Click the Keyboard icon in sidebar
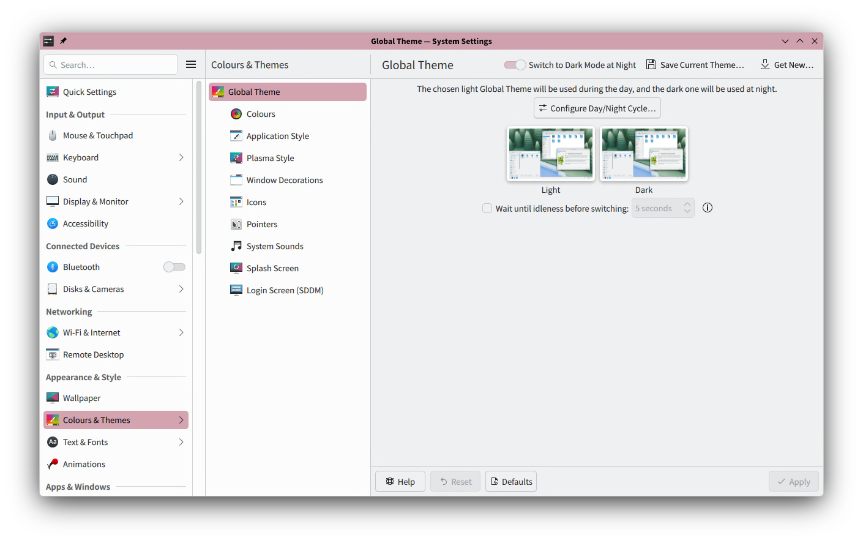The height and width of the screenshot is (543, 863). (x=53, y=157)
